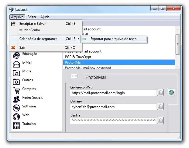The image size is (189, 148).
Task: Click the Outros category label
Action: pyautogui.click(x=28, y=80)
